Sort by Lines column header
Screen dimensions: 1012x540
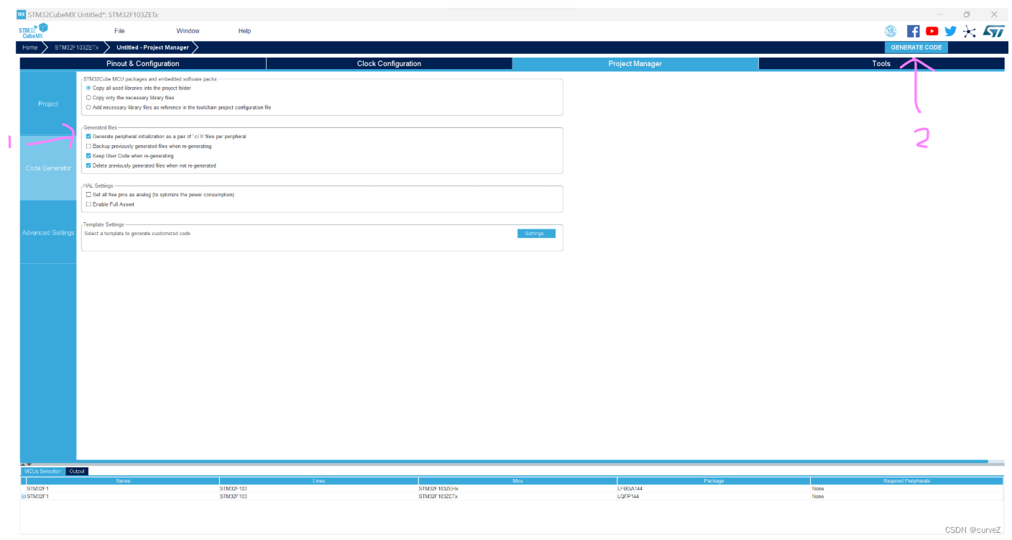point(318,480)
